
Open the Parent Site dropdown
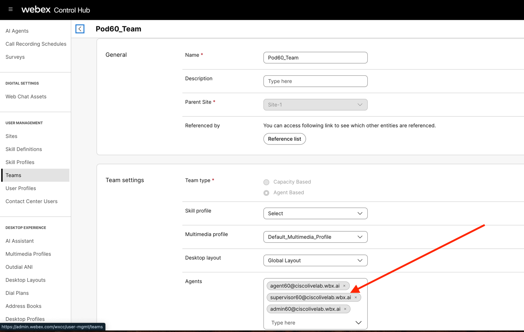click(x=315, y=105)
